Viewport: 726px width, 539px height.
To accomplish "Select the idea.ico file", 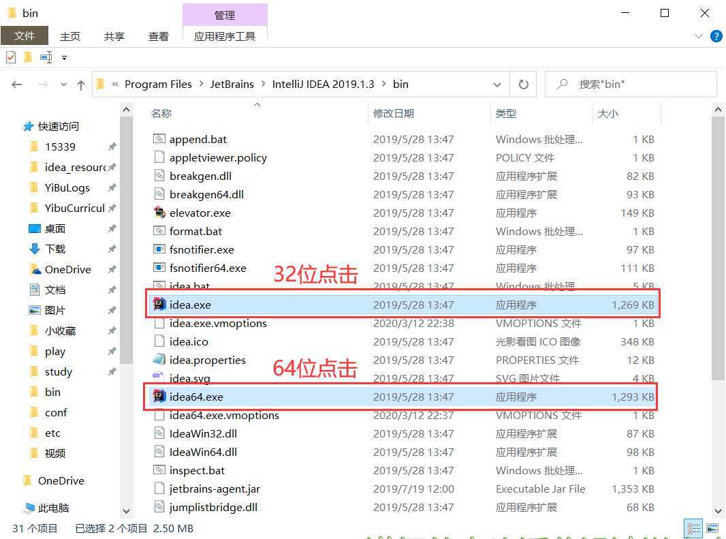I will click(189, 341).
